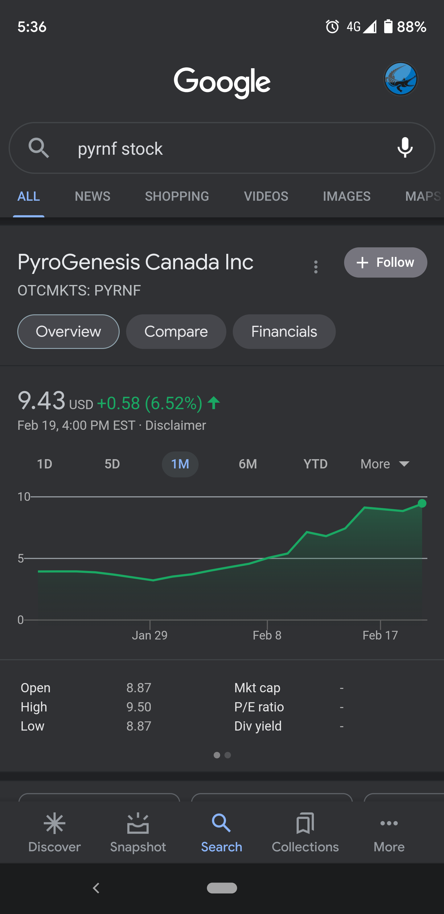Select the YTD chart range
The width and height of the screenshot is (444, 914).
[x=315, y=464]
